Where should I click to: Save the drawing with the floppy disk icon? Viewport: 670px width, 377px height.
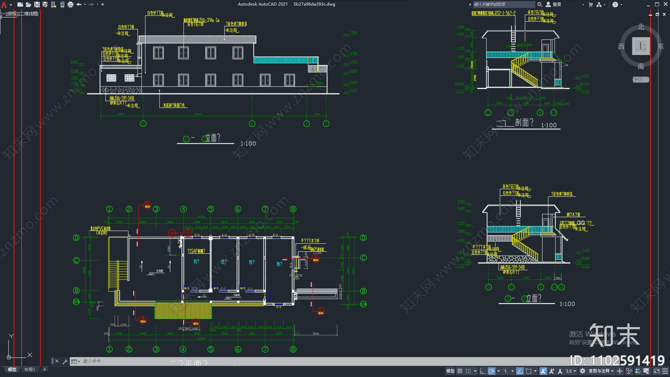[x=37, y=5]
